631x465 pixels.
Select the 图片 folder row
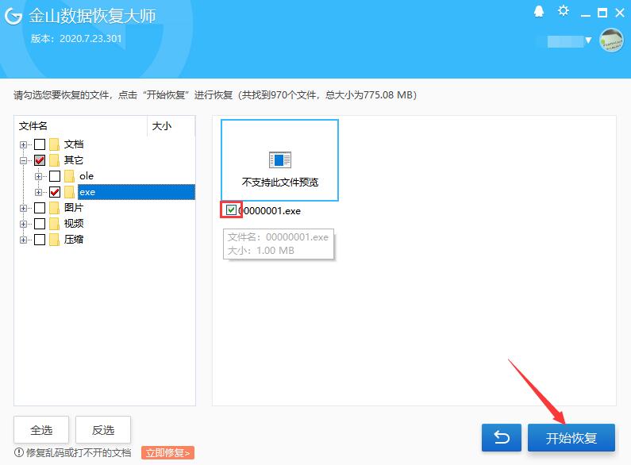coord(74,208)
